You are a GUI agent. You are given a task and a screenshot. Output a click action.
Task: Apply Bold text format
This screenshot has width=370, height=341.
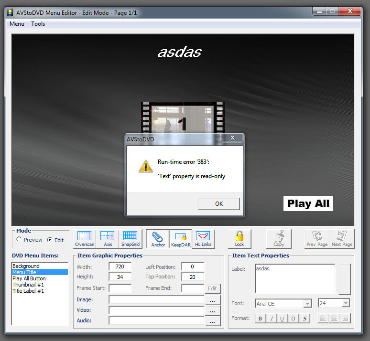(x=260, y=319)
